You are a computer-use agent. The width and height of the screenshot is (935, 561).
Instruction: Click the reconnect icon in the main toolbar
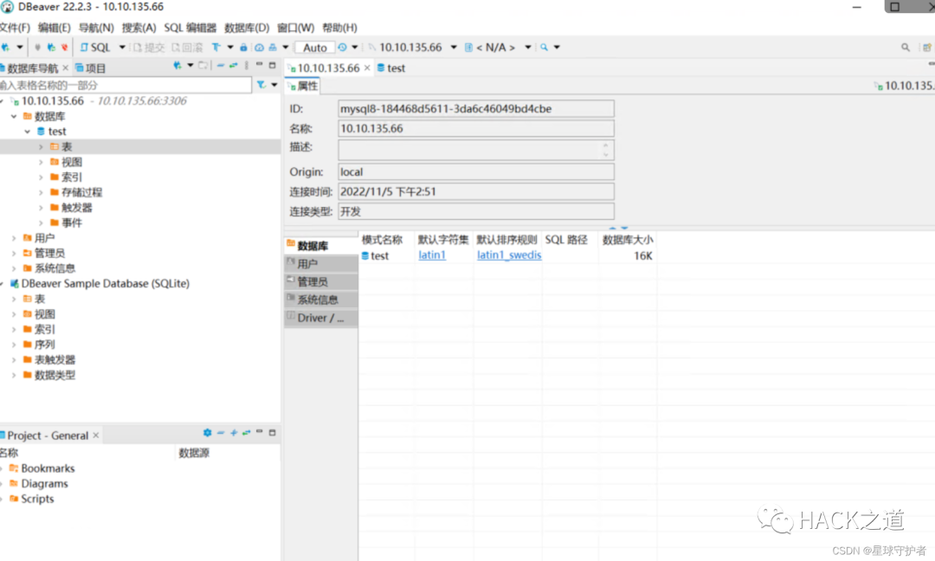51,47
